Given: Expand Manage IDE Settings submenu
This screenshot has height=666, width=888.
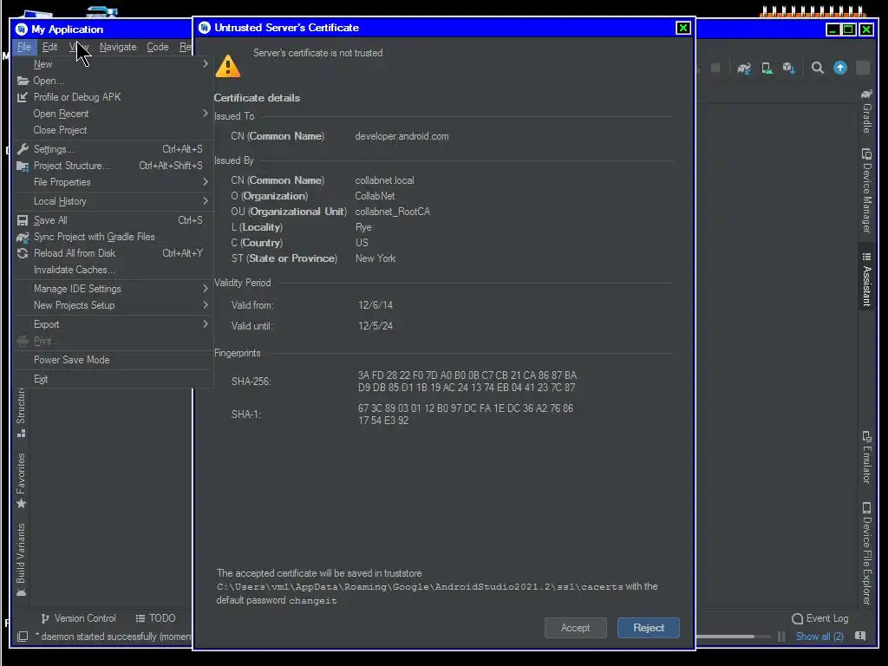Looking at the screenshot, I should (113, 289).
